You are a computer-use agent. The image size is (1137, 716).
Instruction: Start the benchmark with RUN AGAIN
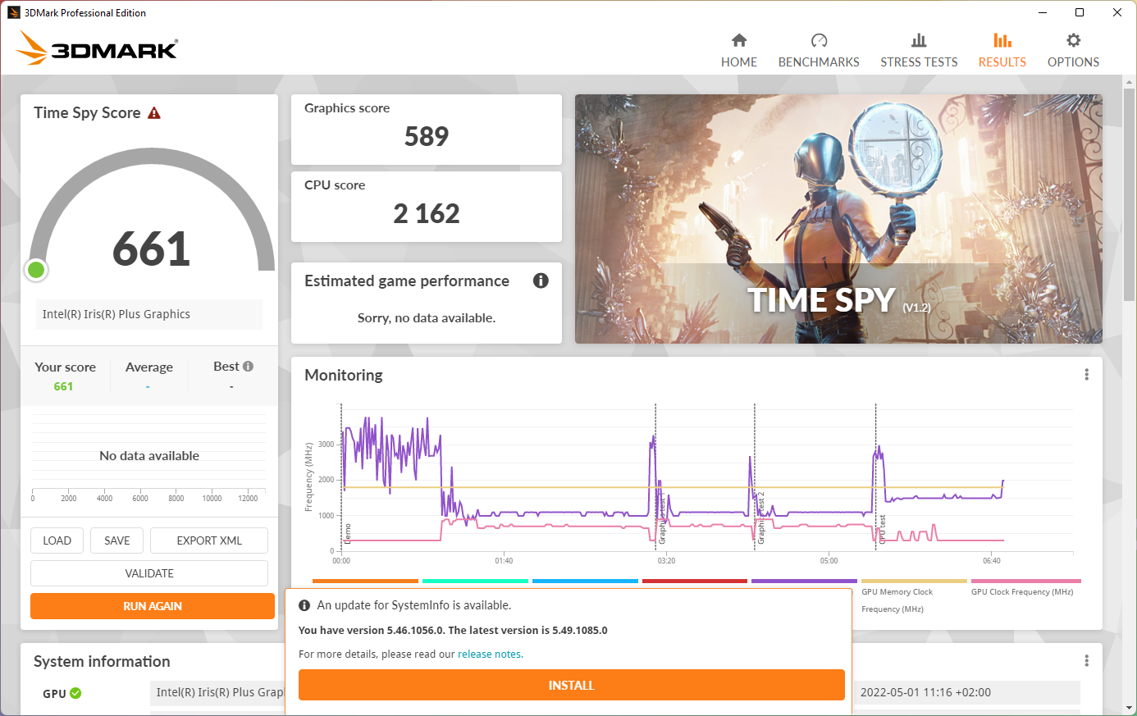pos(153,606)
